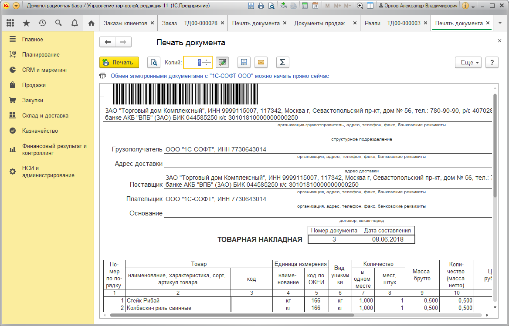
Task: Click Колбаски-гриль свинные cell
Action: 178,308
